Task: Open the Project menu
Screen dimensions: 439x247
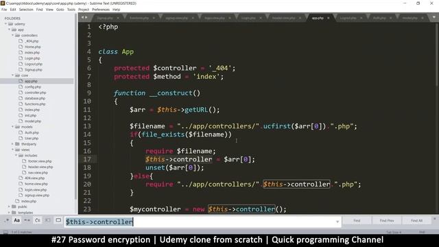Action: (x=84, y=10)
